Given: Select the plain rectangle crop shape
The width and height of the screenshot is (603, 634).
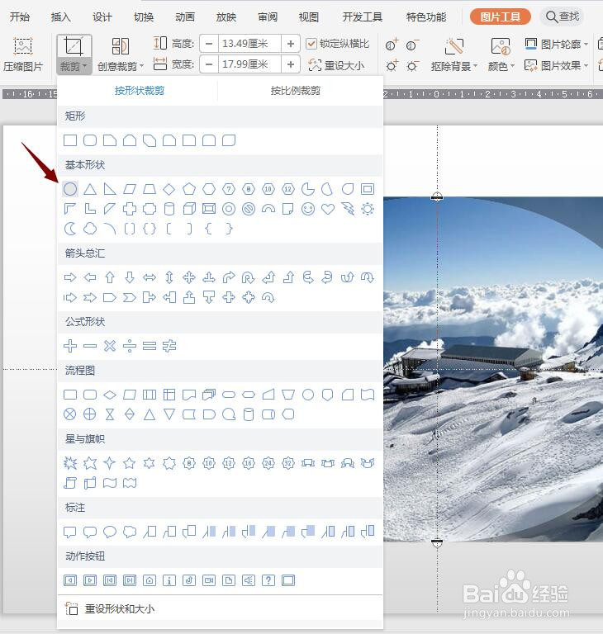Looking at the screenshot, I should tap(70, 140).
